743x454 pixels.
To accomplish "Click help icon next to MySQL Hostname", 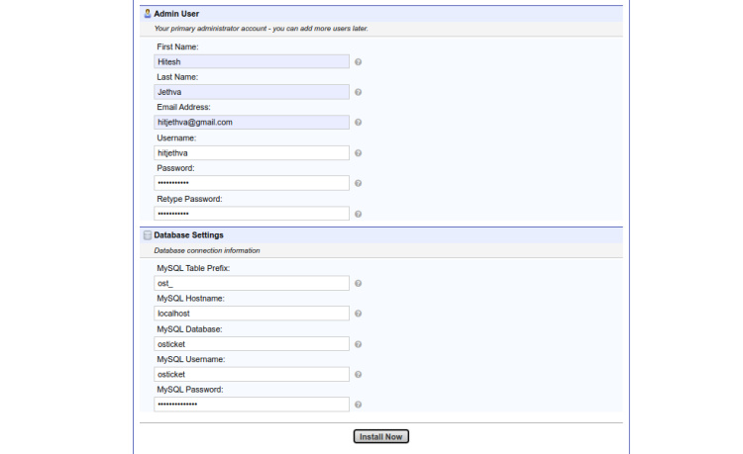I will 358,314.
